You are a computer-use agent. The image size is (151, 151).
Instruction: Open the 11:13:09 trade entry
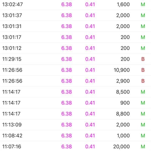point(75,125)
